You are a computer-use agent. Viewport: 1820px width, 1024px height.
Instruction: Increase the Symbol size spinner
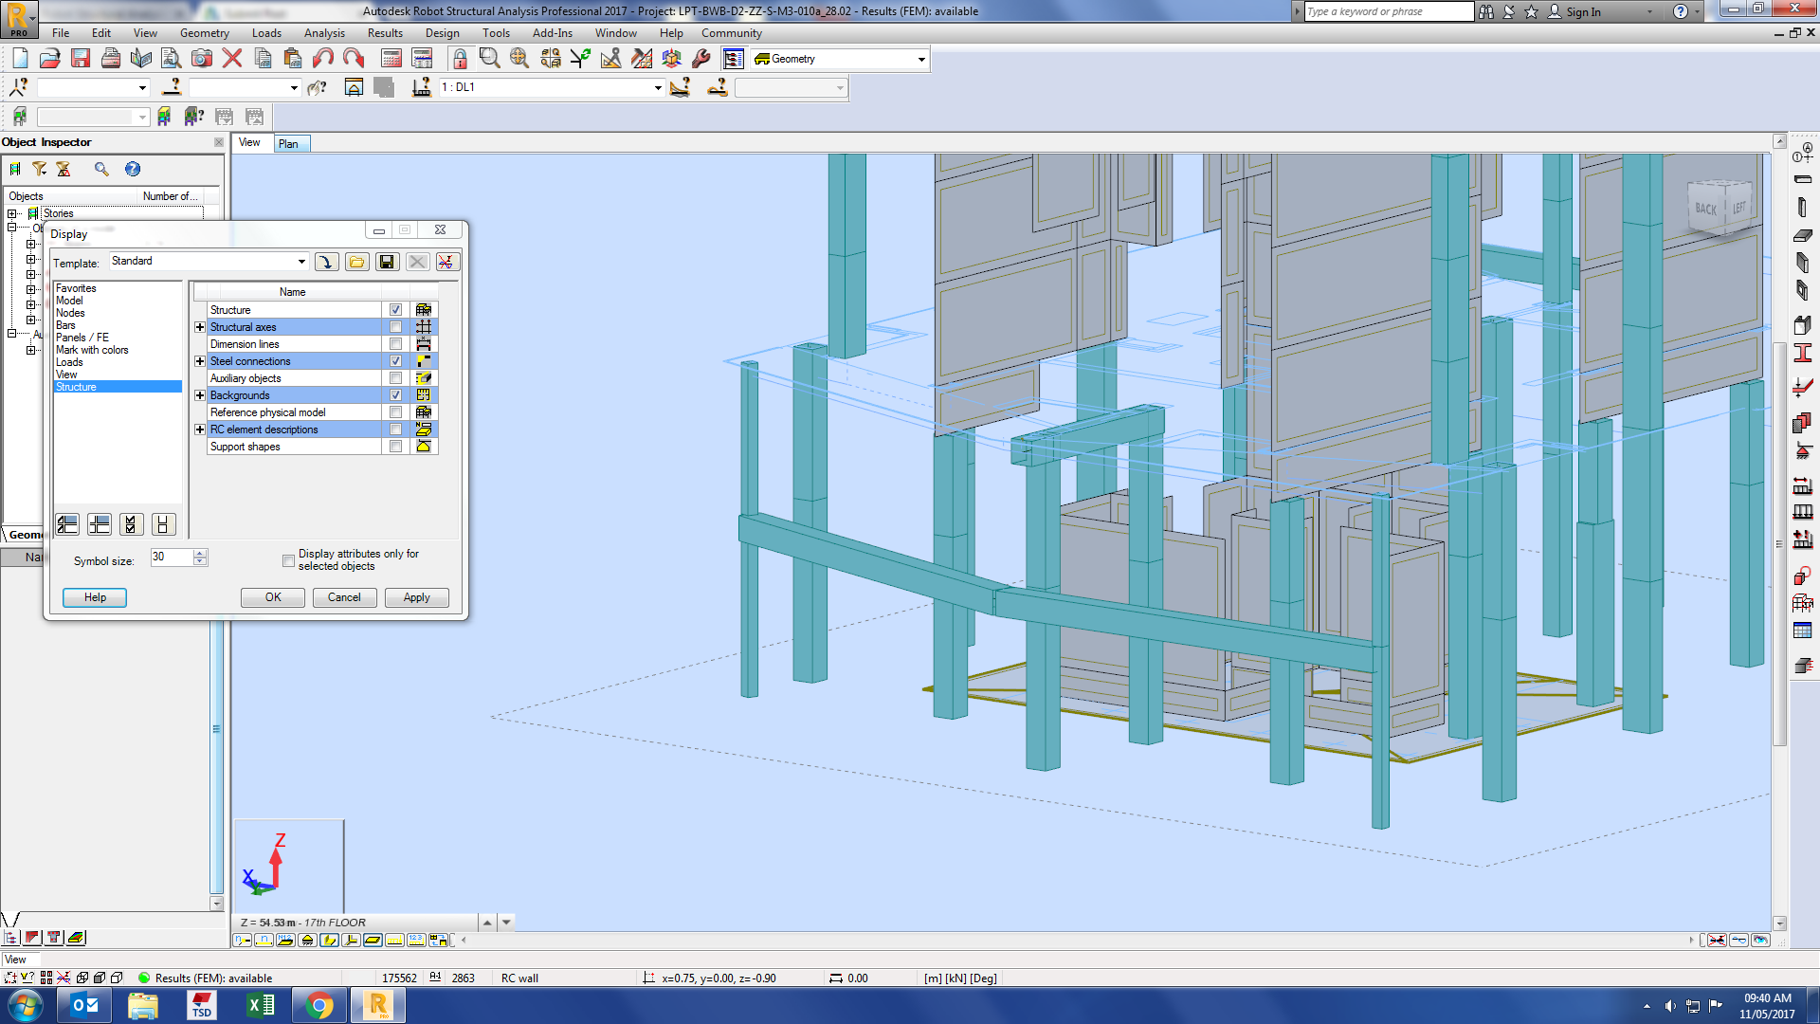pyautogui.click(x=200, y=553)
